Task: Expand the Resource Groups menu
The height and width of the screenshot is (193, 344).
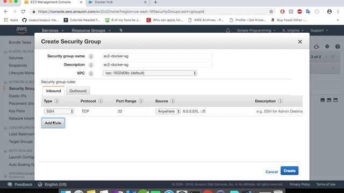Action: pyautogui.click(x=91, y=31)
